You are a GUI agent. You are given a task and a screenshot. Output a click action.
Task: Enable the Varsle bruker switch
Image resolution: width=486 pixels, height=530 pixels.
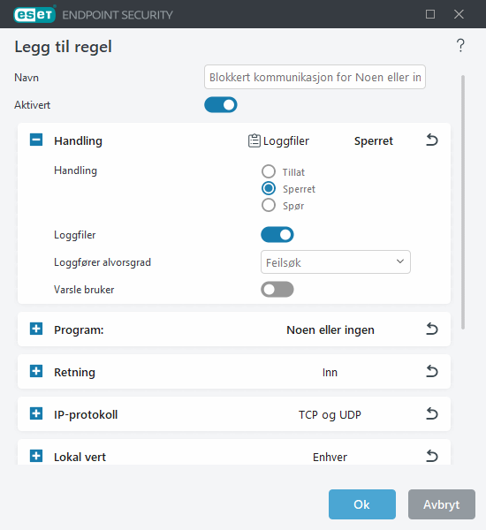click(277, 290)
